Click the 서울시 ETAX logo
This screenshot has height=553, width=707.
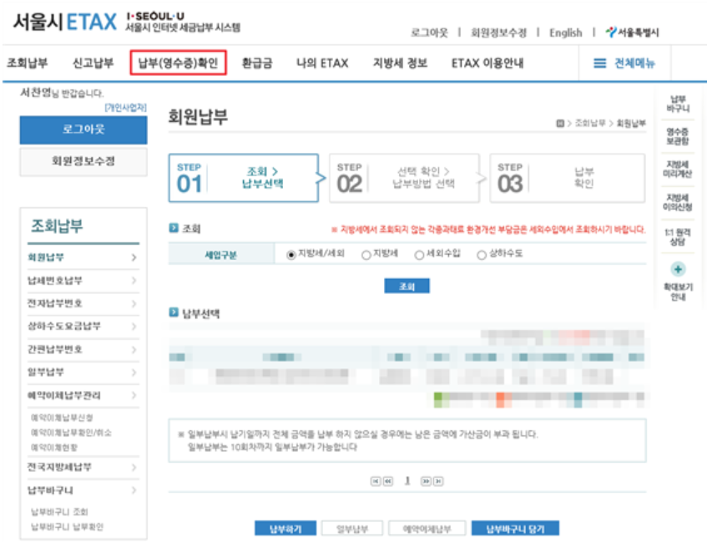[x=64, y=21]
